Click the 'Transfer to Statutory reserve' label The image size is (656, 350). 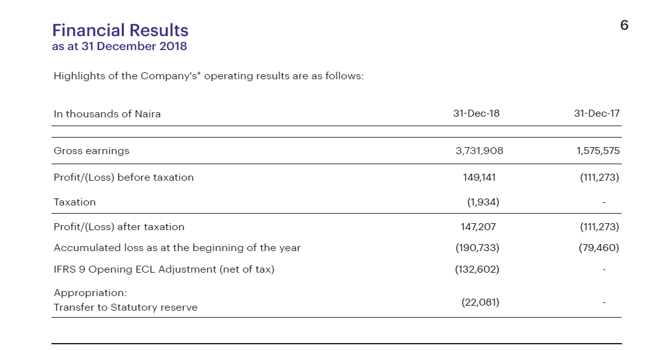(x=126, y=308)
